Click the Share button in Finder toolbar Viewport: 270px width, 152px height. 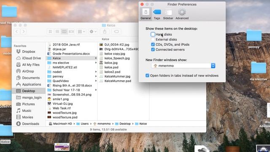click(105, 32)
